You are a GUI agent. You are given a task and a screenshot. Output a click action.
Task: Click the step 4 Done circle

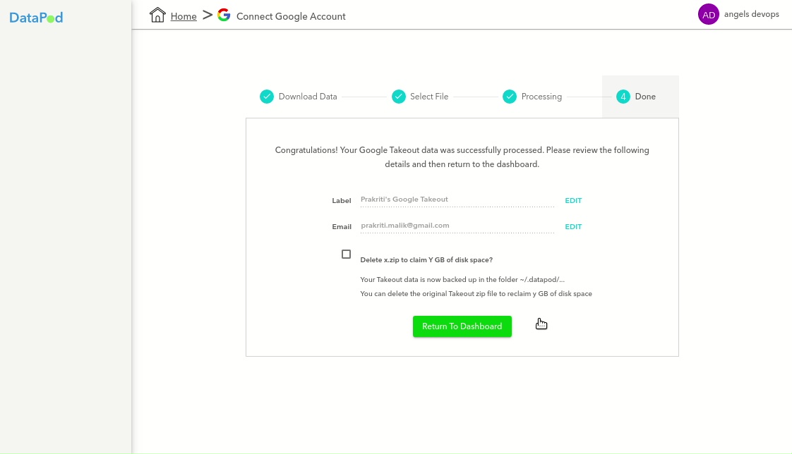(623, 97)
